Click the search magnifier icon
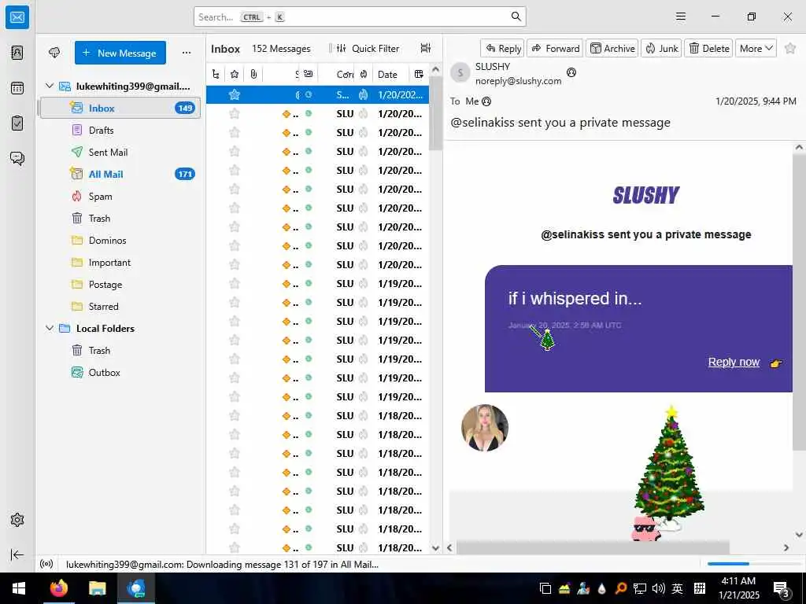Screen dimensions: 806x604 point(516,17)
